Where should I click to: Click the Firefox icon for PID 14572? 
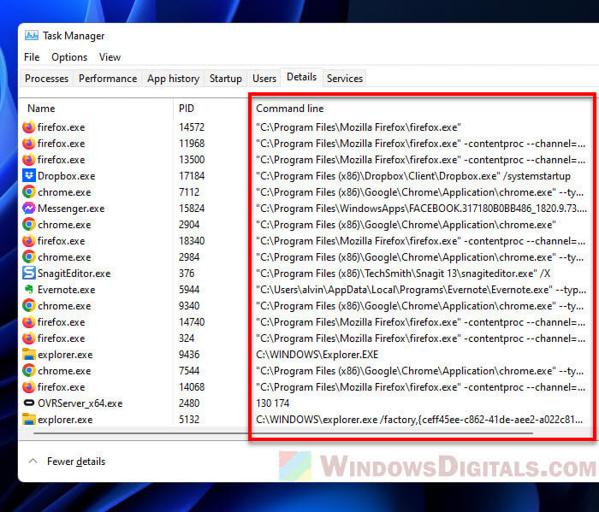pyautogui.click(x=28, y=127)
